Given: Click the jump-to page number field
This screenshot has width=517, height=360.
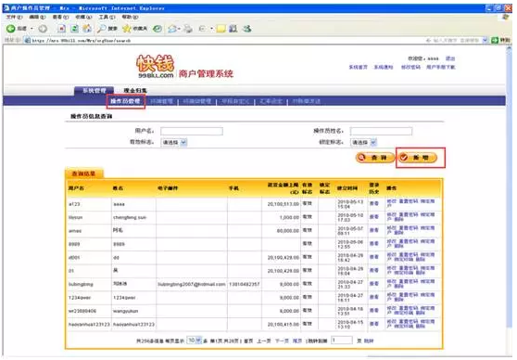Looking at the screenshot, I should click(x=342, y=341).
